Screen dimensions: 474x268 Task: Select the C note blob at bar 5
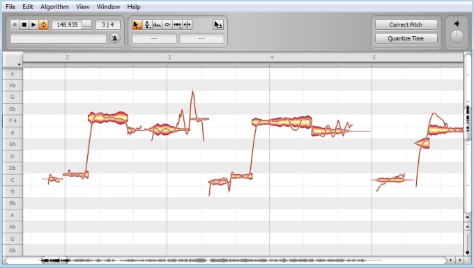coord(392,180)
